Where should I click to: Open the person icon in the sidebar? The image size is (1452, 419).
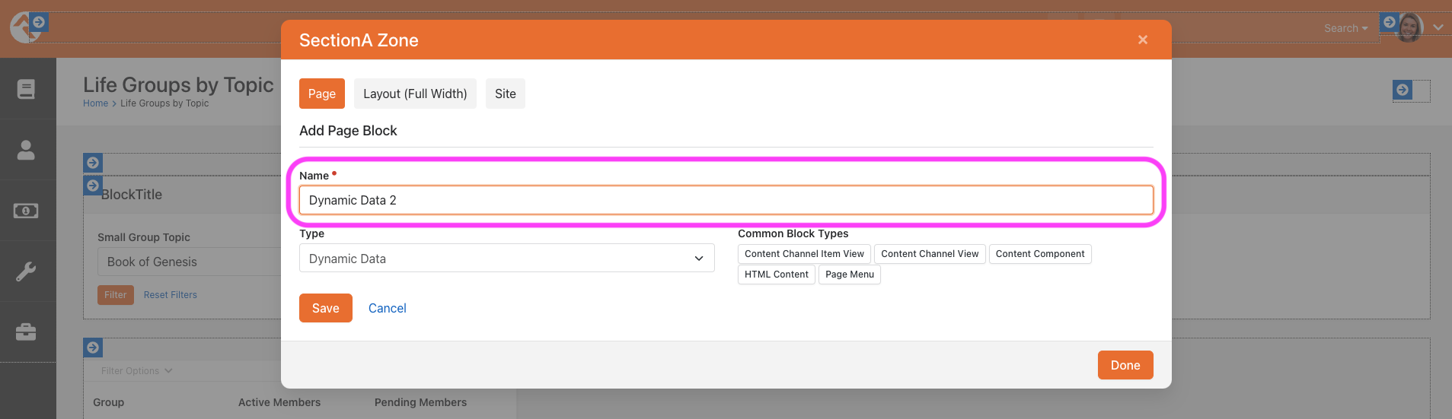point(26,150)
